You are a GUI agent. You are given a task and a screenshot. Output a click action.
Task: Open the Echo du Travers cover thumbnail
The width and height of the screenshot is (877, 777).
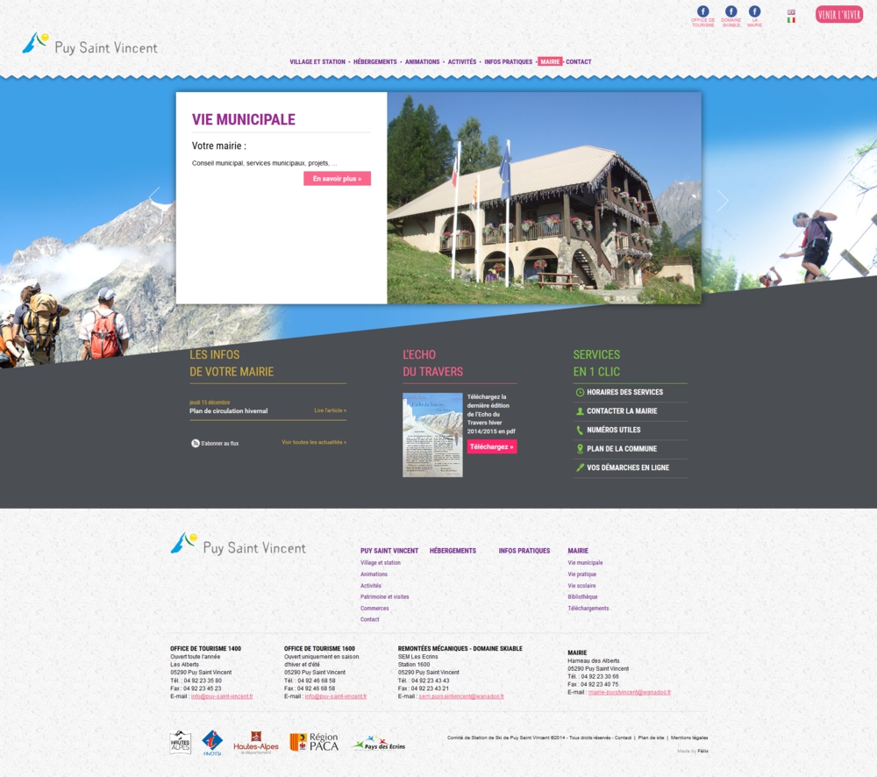(x=431, y=435)
